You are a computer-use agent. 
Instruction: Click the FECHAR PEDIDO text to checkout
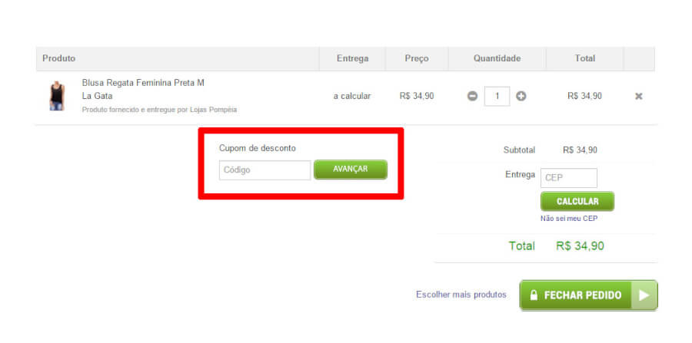pos(582,295)
